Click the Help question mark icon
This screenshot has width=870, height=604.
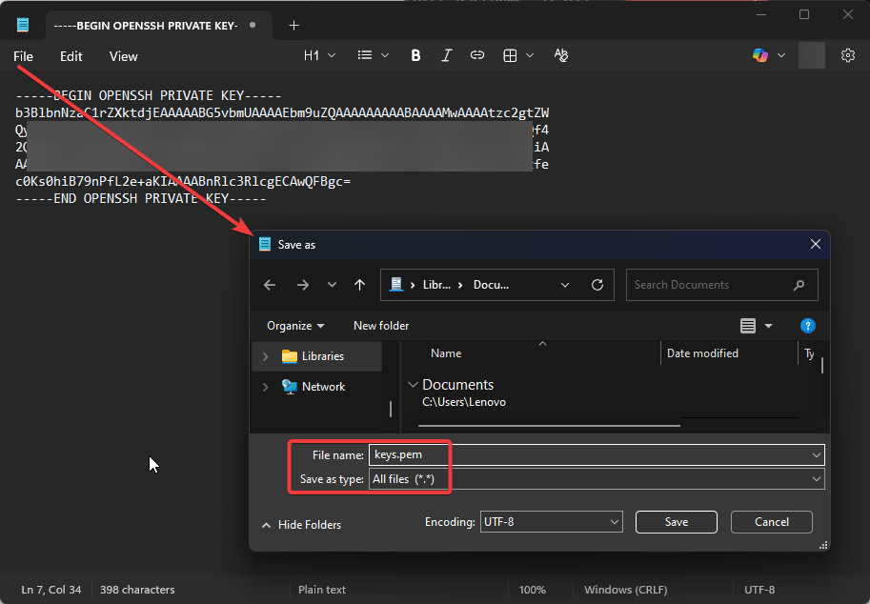tap(807, 326)
